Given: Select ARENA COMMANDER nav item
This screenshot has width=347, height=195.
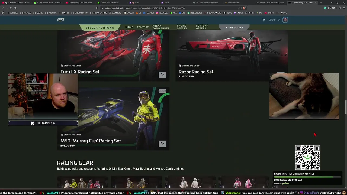Looking at the screenshot, I should tap(161, 27).
